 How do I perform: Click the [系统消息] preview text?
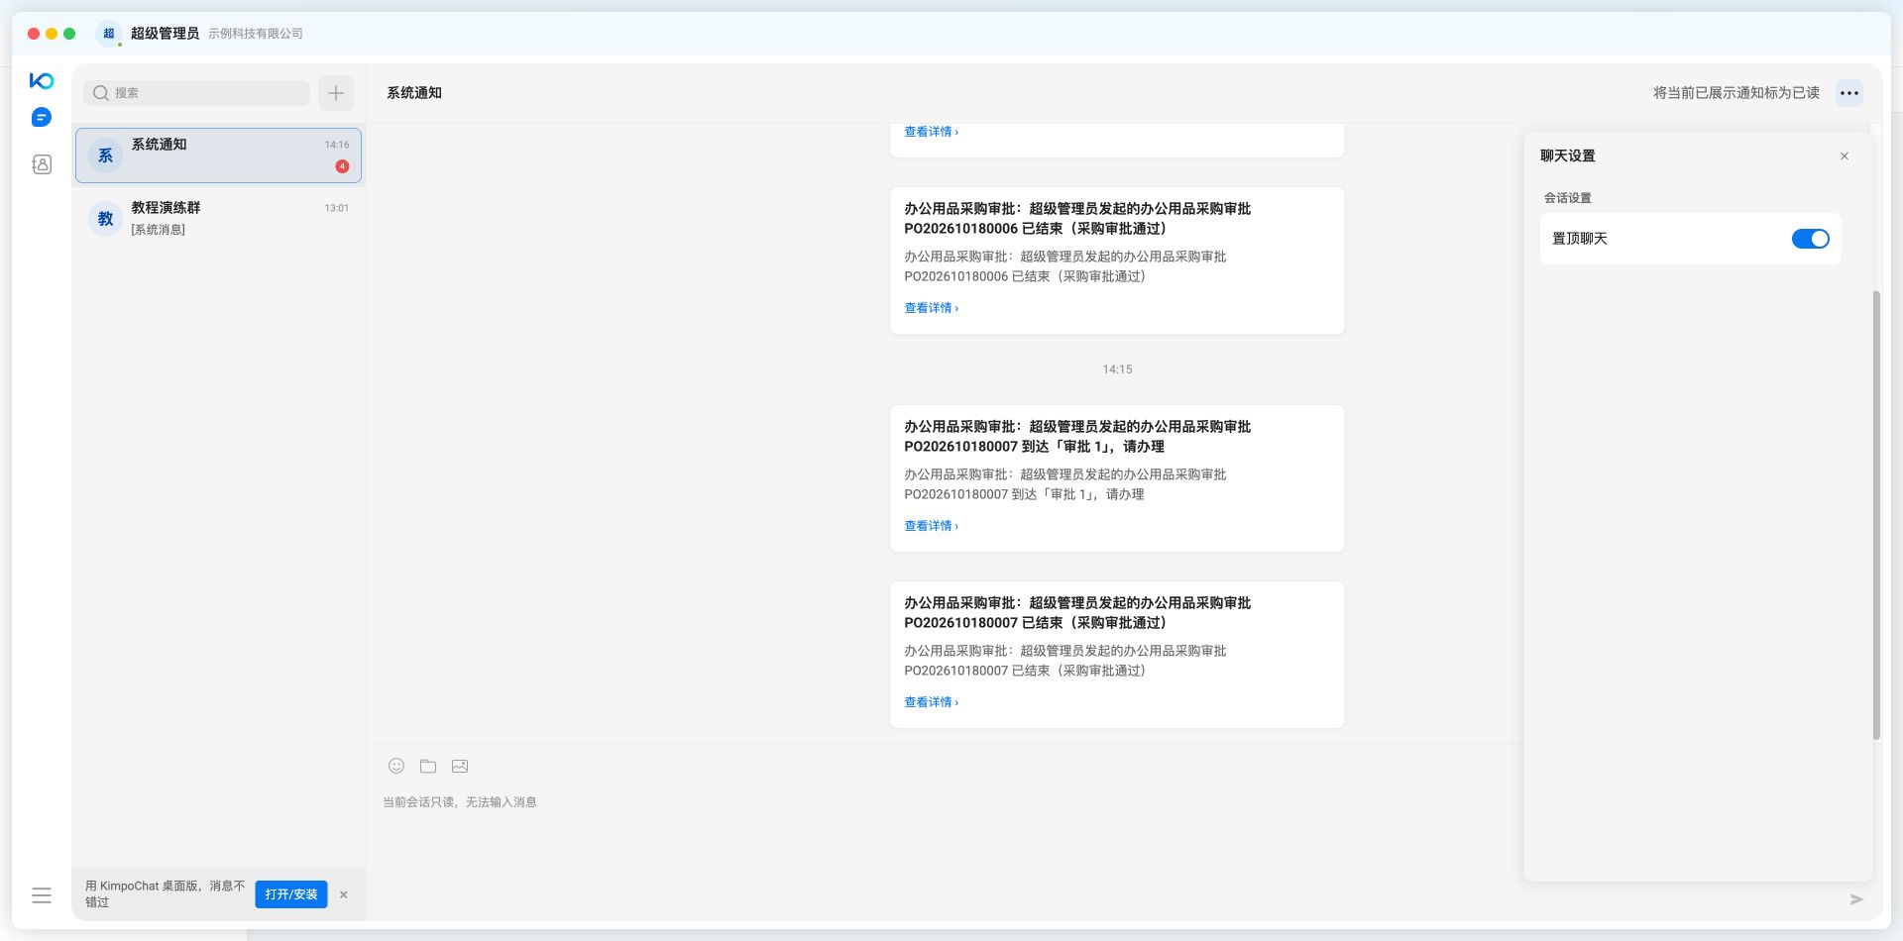159,230
